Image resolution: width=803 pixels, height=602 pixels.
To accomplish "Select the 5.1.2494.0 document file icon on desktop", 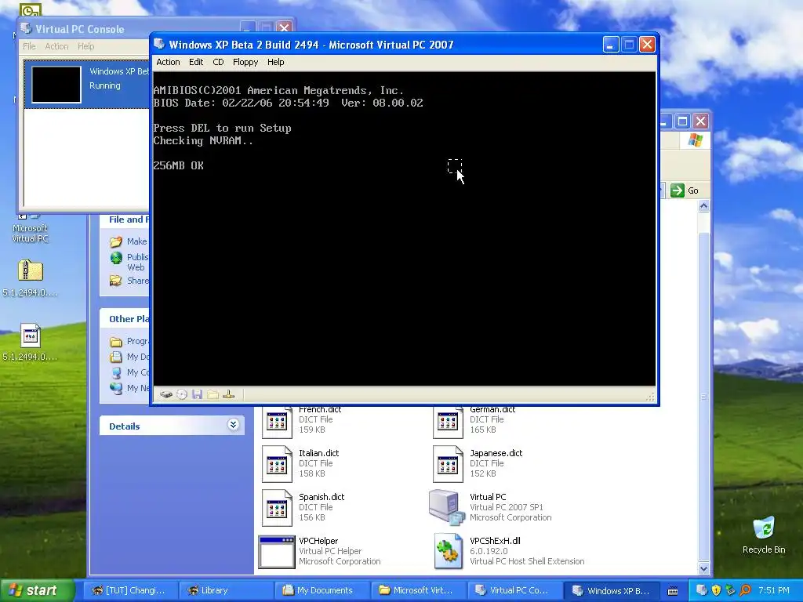I will pos(31,335).
